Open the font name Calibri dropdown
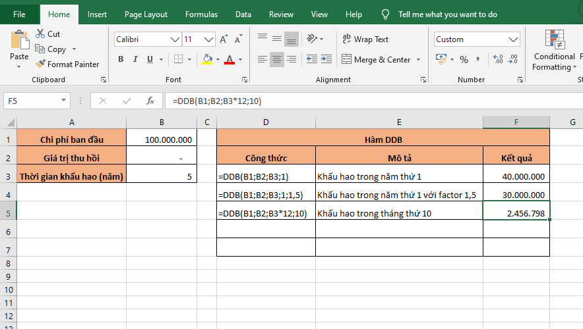This screenshot has height=329, width=583. point(174,39)
